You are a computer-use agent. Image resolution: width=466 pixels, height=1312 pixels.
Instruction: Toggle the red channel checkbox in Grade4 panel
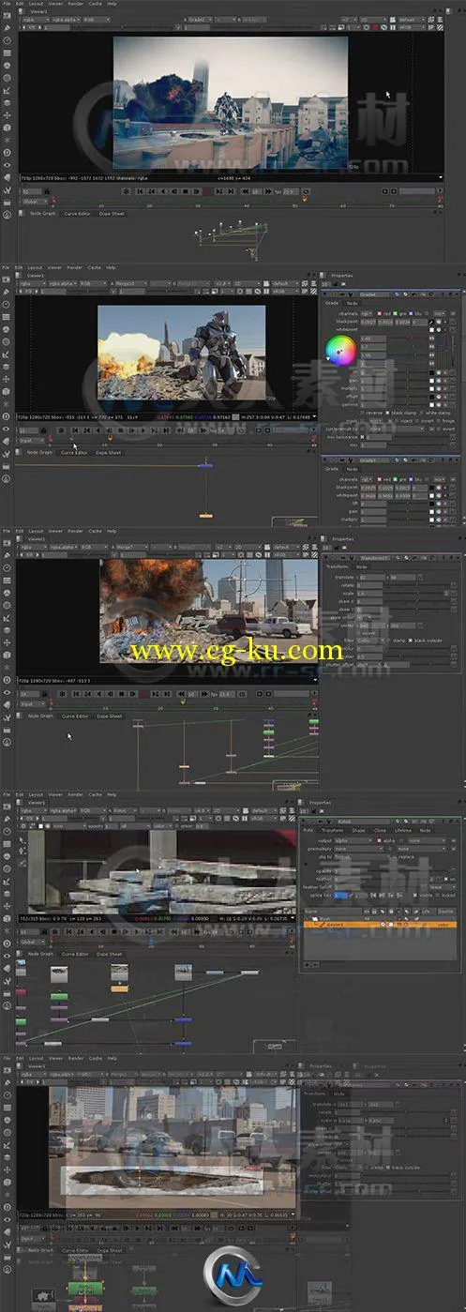click(380, 313)
